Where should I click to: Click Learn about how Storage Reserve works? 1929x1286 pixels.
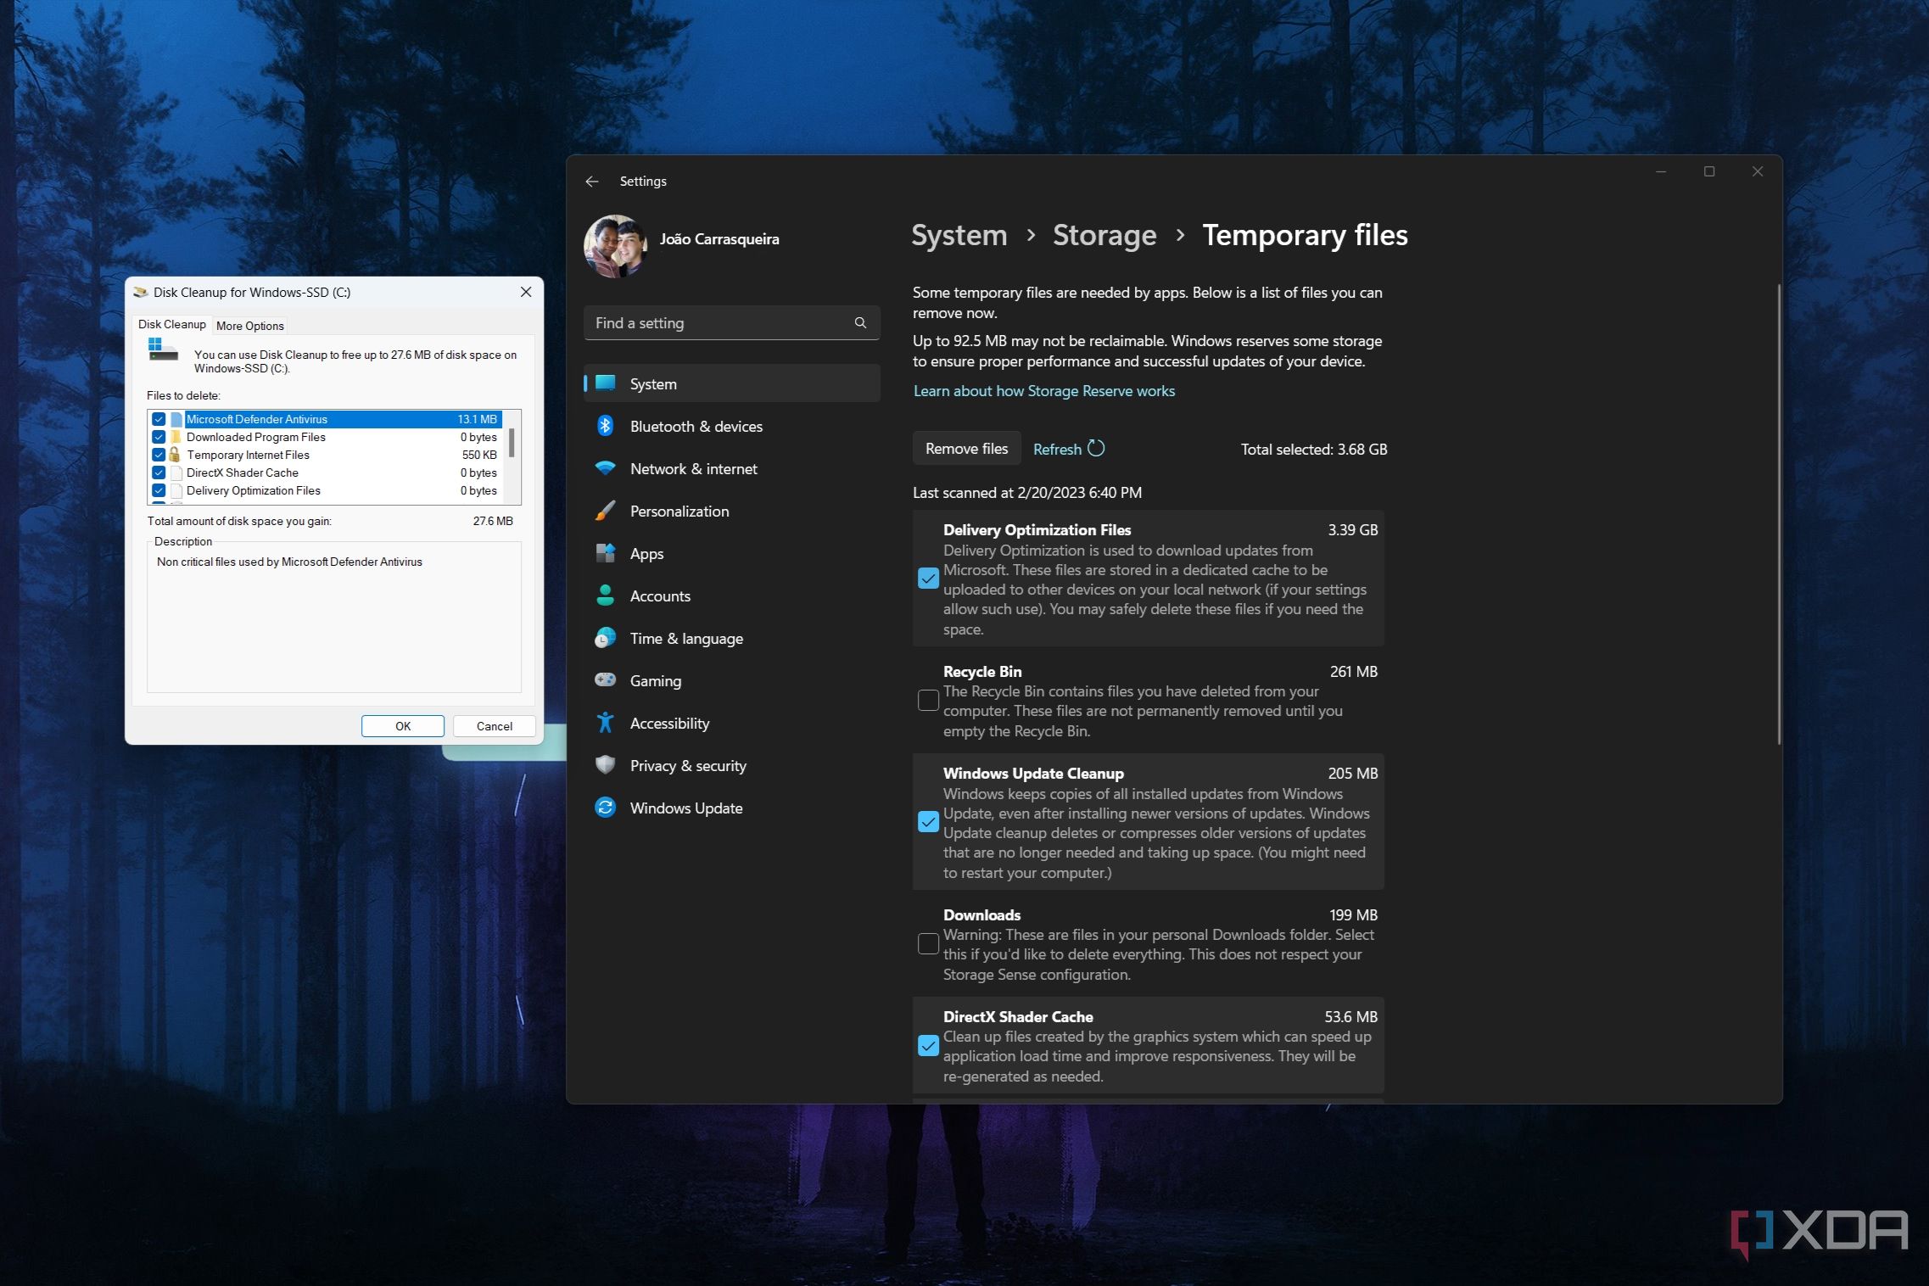[x=1043, y=390]
